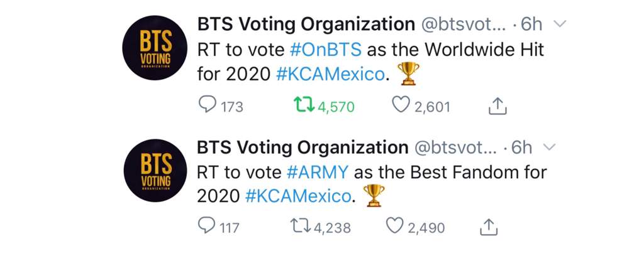The width and height of the screenshot is (644, 261).
Task: Open BTS Voting Organization name on first tweet
Action: tap(306, 24)
